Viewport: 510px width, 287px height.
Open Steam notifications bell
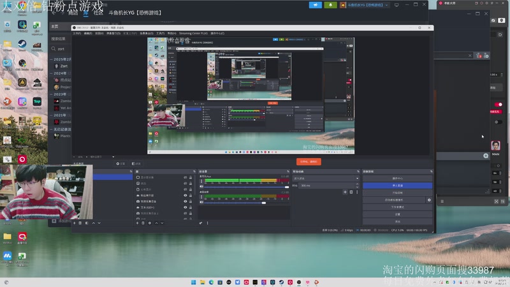point(330,5)
